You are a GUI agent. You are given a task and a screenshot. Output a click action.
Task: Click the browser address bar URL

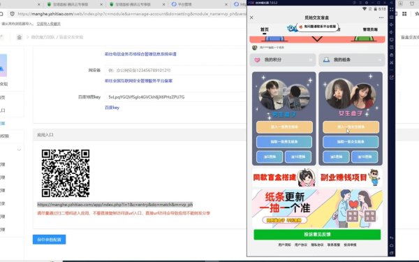coord(131,14)
